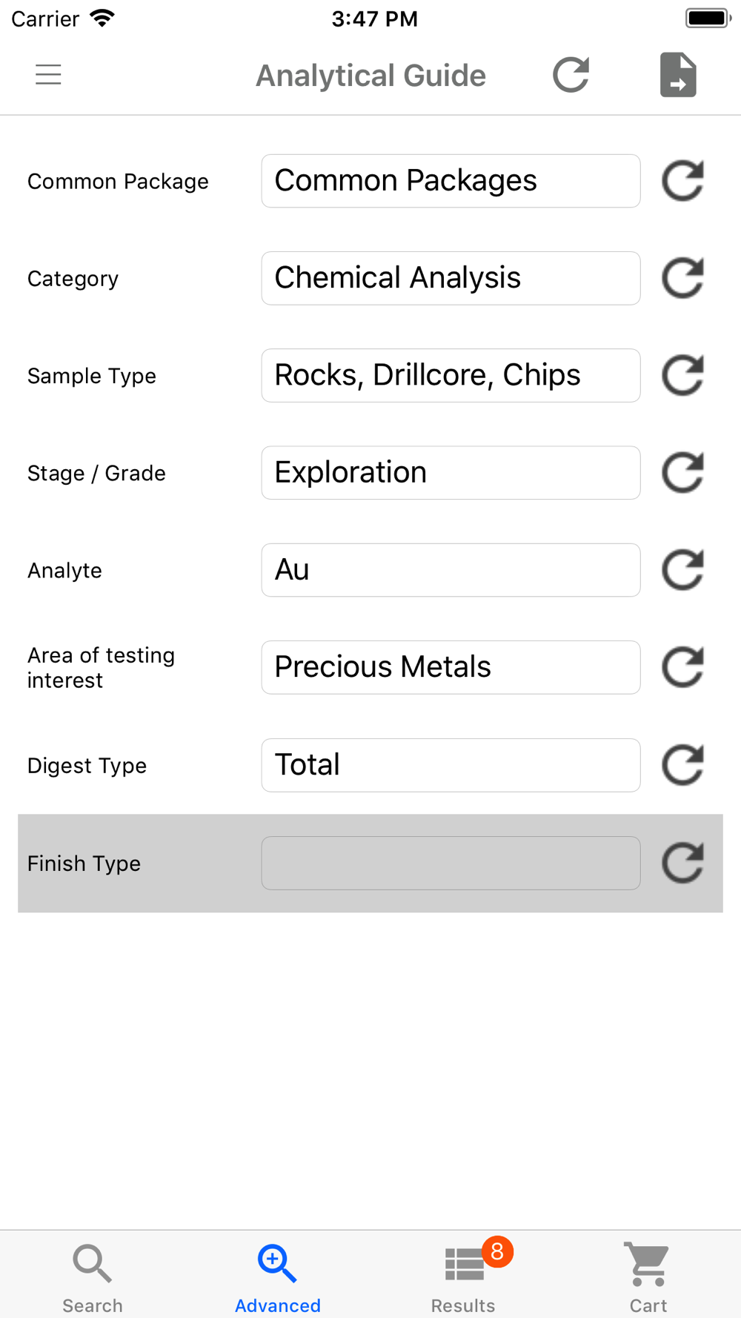Viewport: 741px width, 1318px height.
Task: Reset the Common Package field
Action: click(682, 181)
